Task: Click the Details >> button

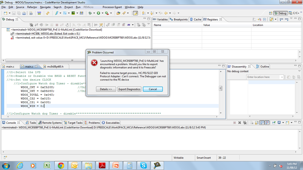Action: point(106,89)
